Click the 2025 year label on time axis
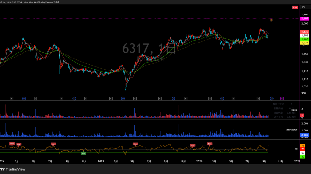 click(101, 161)
